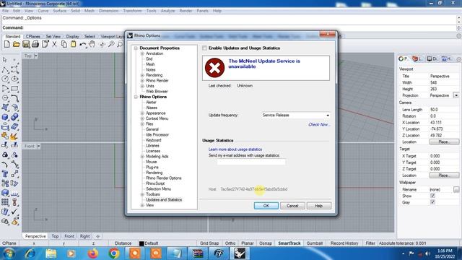Click Help in Rhino Options dialog
Viewport: 462px width, 260px height.
(319, 206)
